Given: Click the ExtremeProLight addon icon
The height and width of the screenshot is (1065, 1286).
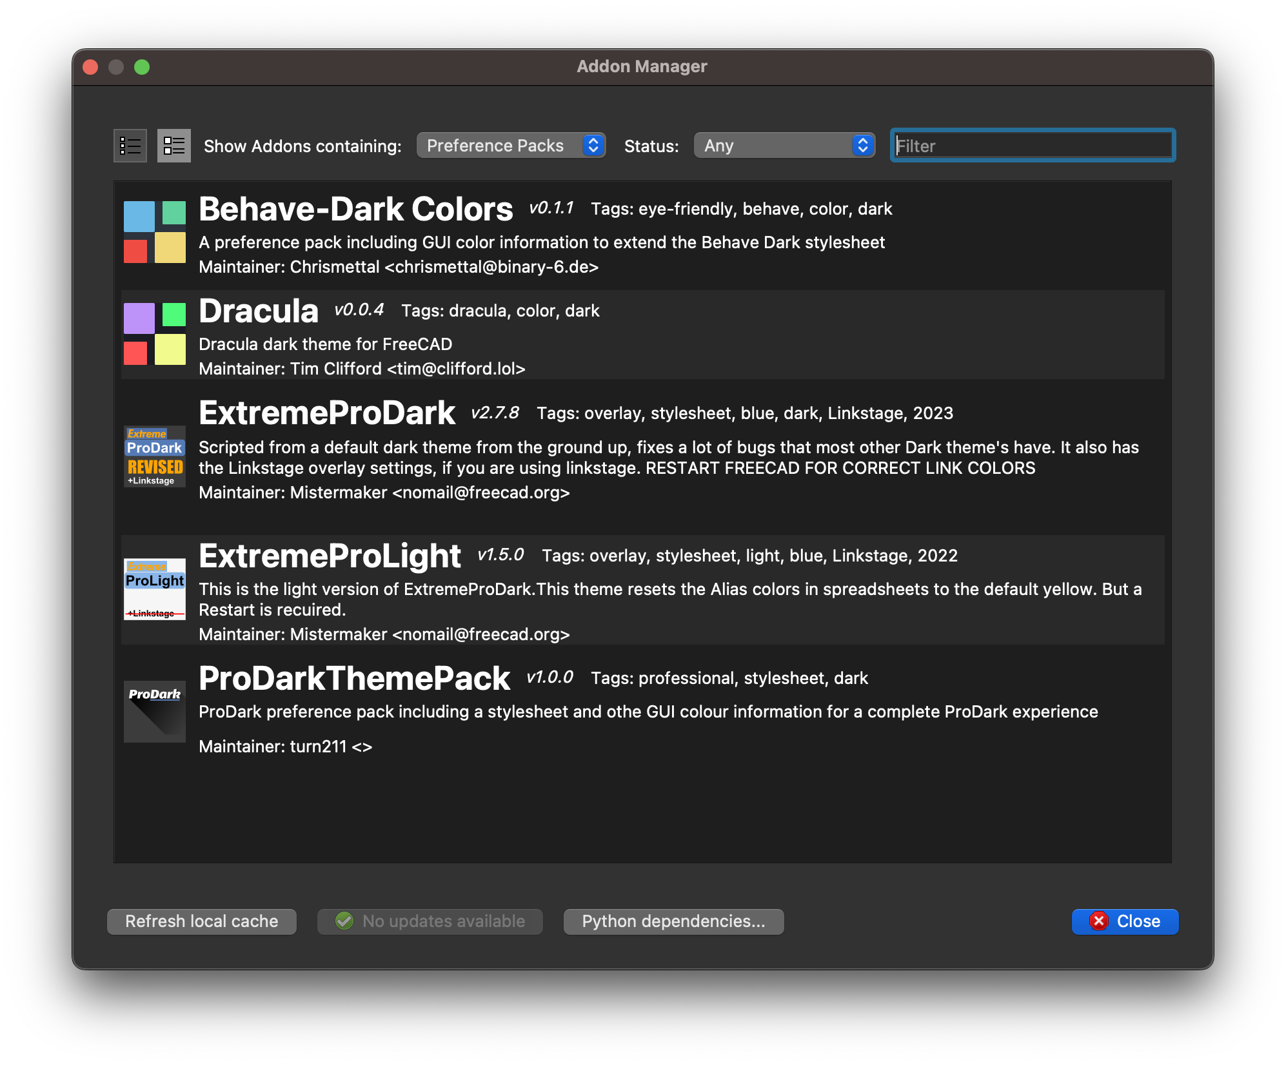Looking at the screenshot, I should (154, 590).
